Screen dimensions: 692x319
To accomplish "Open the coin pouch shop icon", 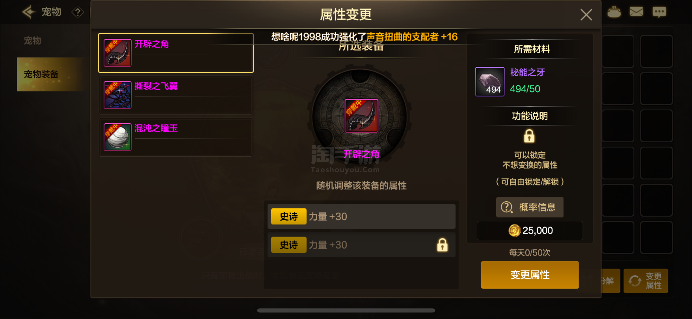I will (614, 12).
